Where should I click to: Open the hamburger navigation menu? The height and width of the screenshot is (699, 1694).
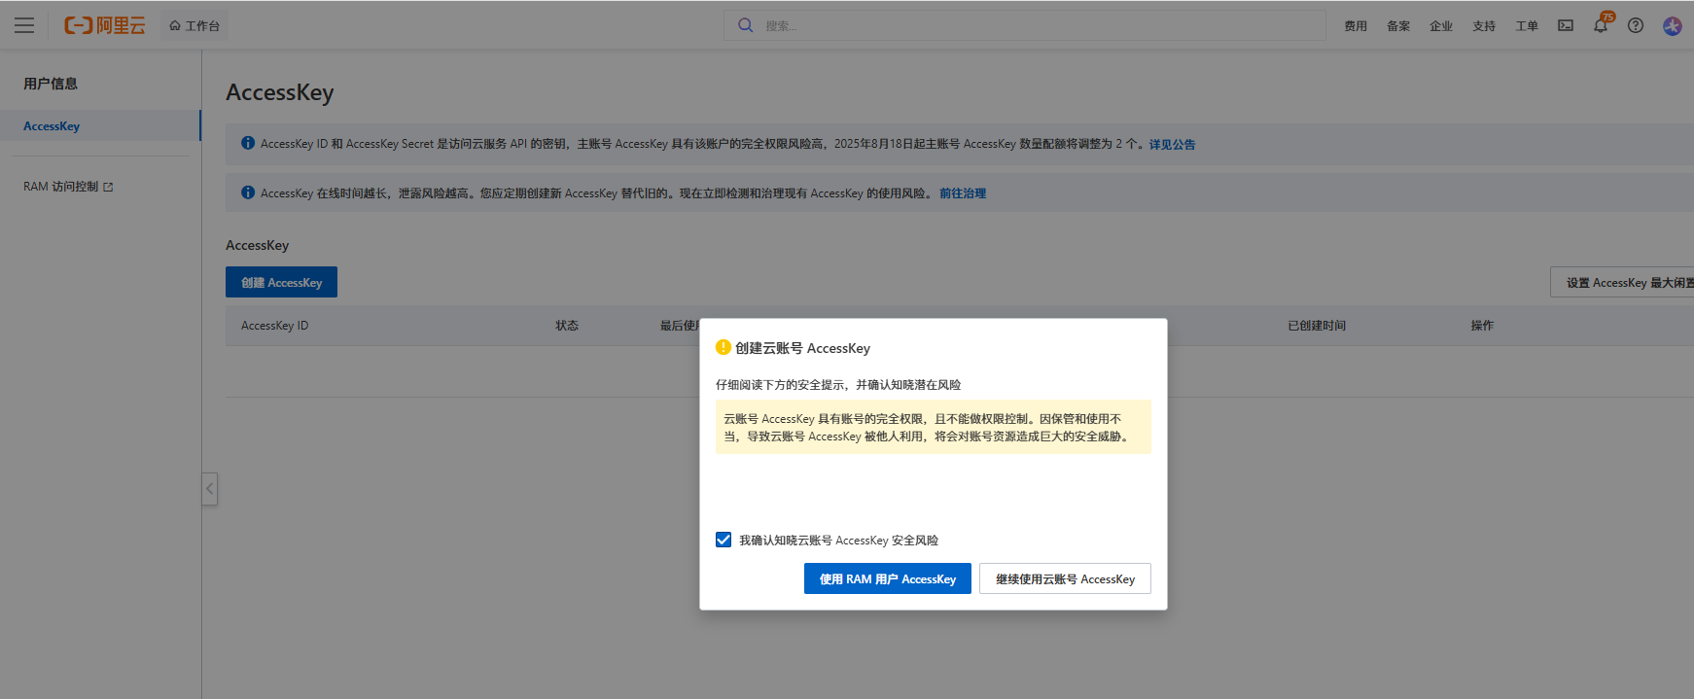24,25
